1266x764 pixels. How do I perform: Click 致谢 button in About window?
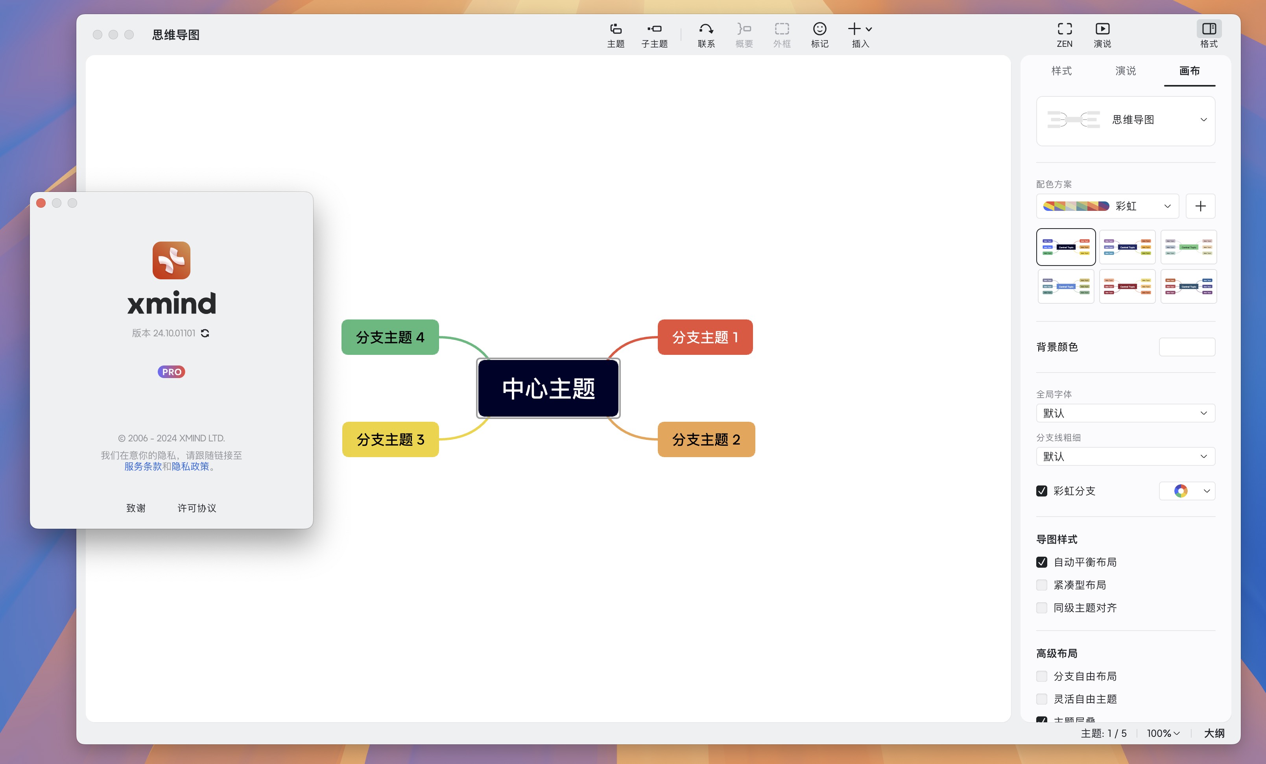click(136, 508)
